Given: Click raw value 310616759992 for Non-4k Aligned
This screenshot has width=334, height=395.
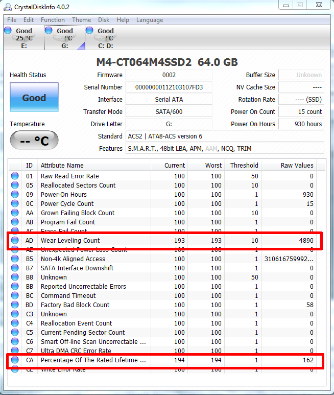Looking at the screenshot, I should (289, 259).
